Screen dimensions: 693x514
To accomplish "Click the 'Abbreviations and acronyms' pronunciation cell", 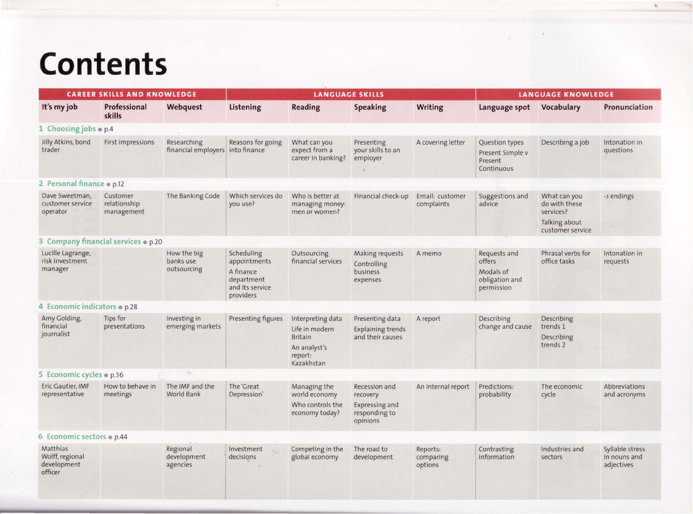I will pyautogui.click(x=624, y=390).
